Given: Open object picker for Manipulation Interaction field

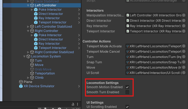Looking at the screenshot, I should point(184,15).
